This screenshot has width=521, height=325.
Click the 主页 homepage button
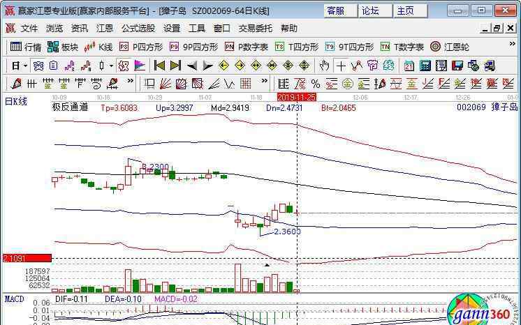click(x=411, y=11)
